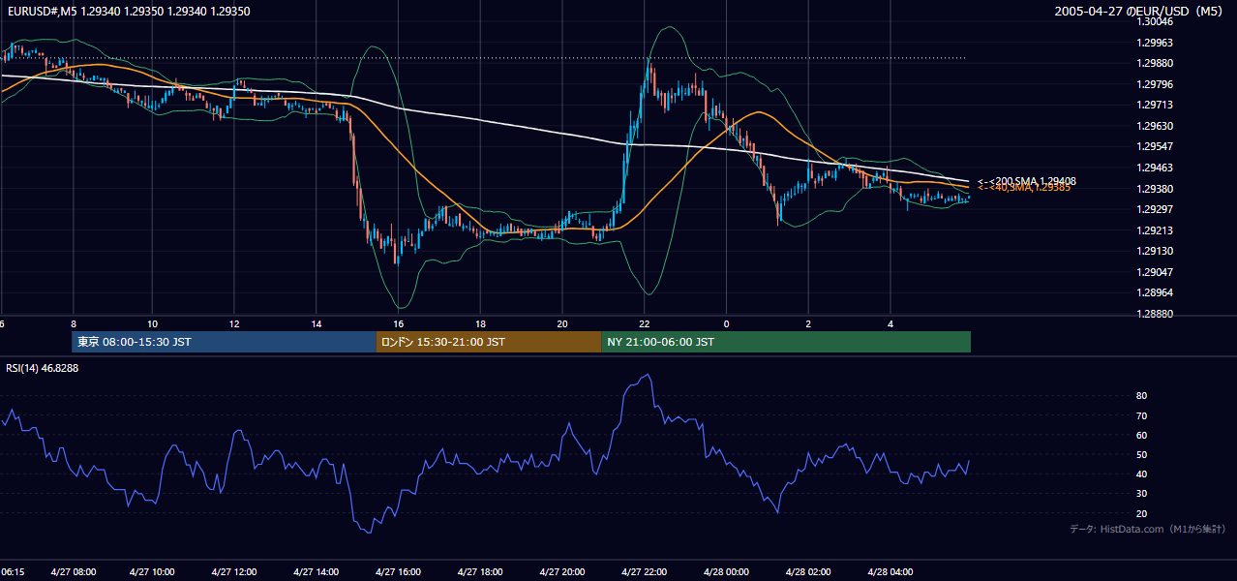This screenshot has height=581, width=1237.
Task: Click the RSI(14) 46.8288 indicator label
Action: point(40,369)
